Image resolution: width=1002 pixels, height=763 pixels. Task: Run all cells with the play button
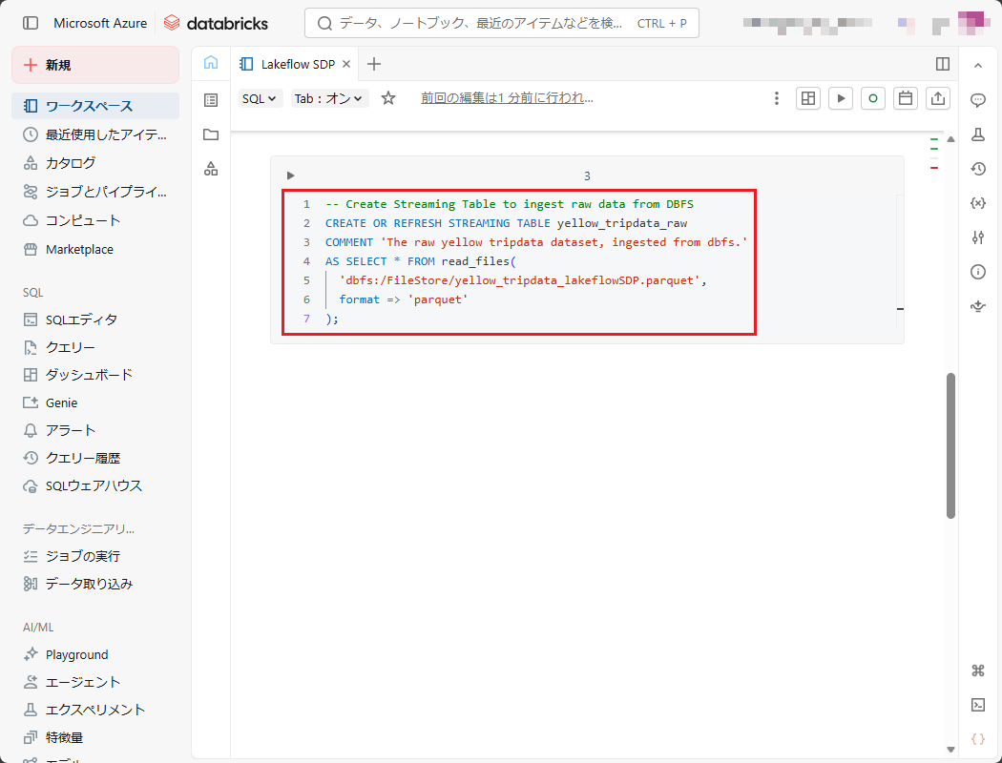coord(840,98)
